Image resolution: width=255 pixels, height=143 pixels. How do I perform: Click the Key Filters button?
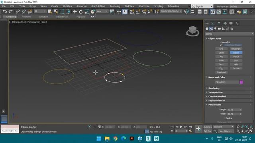point(226,131)
